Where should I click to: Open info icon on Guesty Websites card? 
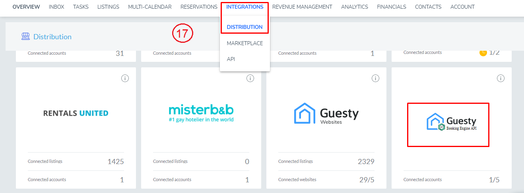375,78
